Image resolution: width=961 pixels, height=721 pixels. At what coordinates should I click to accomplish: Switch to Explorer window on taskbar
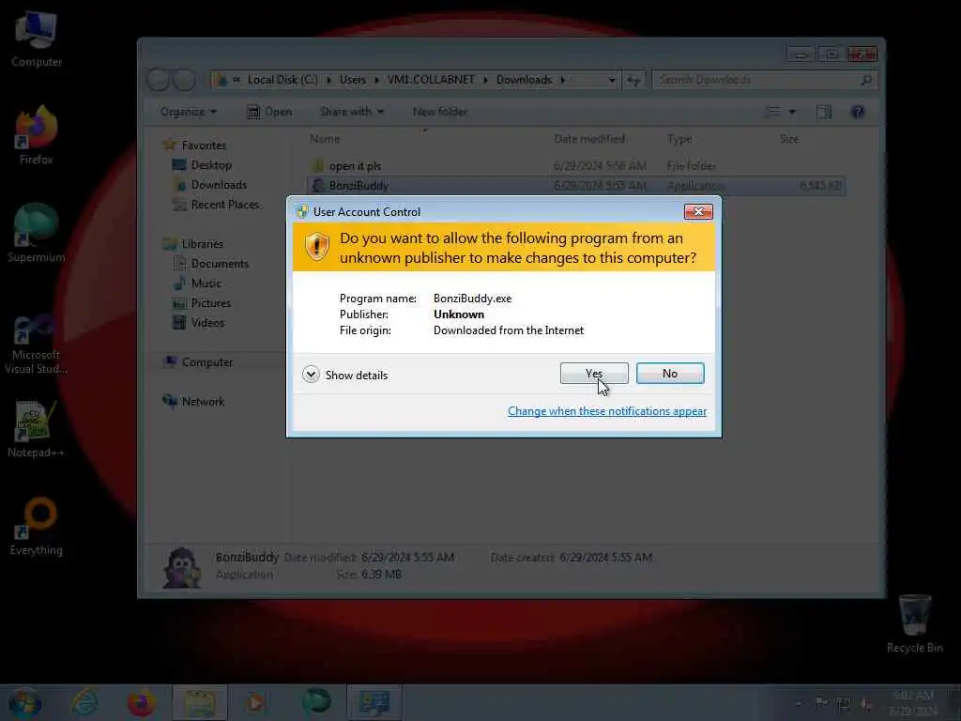[x=200, y=702]
